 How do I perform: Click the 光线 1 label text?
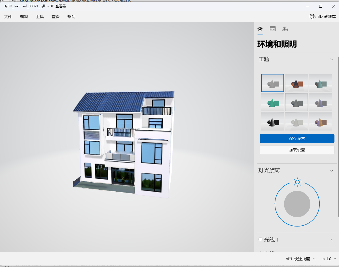(x=271, y=240)
